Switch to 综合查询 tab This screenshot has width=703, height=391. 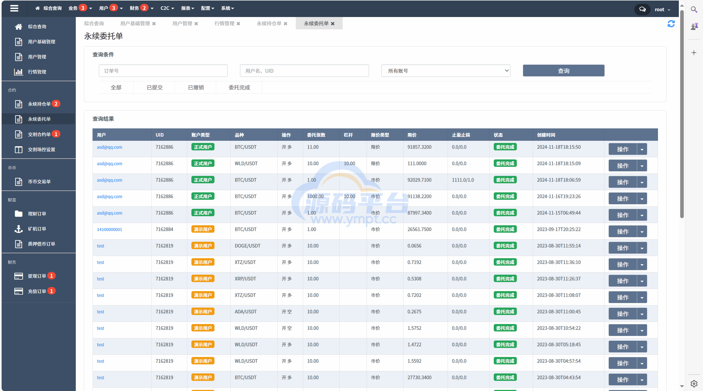coord(94,24)
